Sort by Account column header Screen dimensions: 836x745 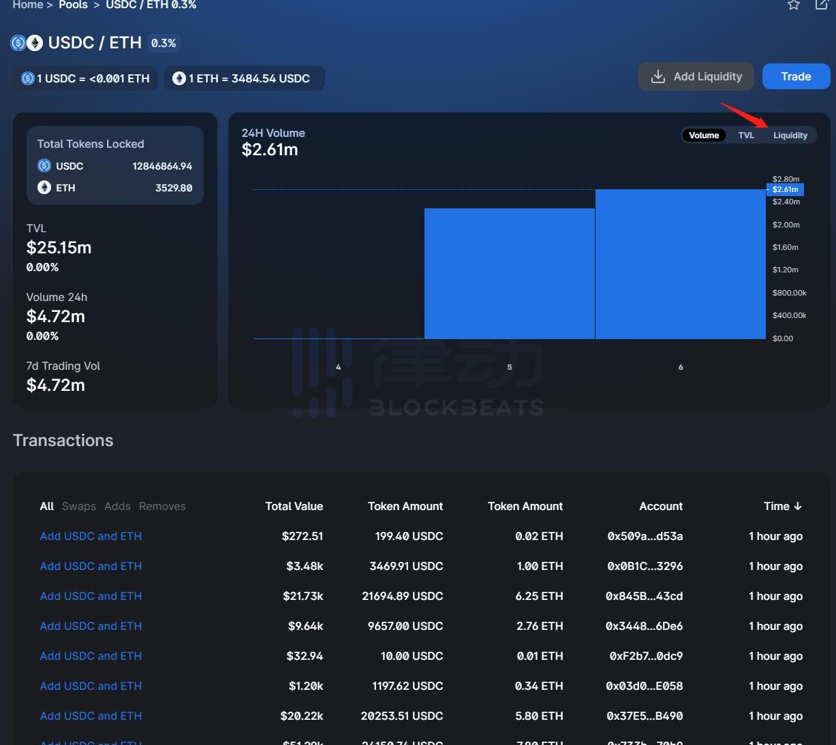(660, 506)
